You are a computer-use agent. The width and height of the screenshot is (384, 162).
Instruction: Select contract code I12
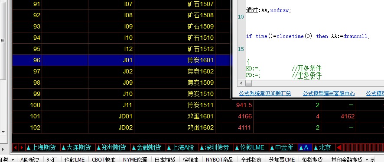128,49
